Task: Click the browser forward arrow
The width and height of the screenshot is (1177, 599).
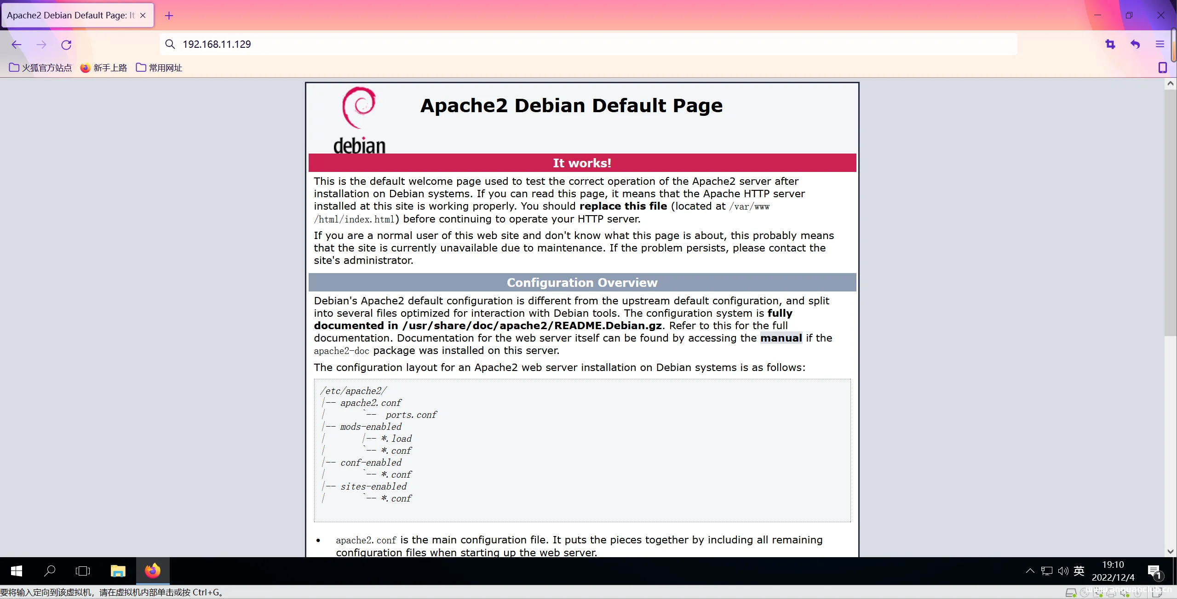Action: tap(41, 45)
